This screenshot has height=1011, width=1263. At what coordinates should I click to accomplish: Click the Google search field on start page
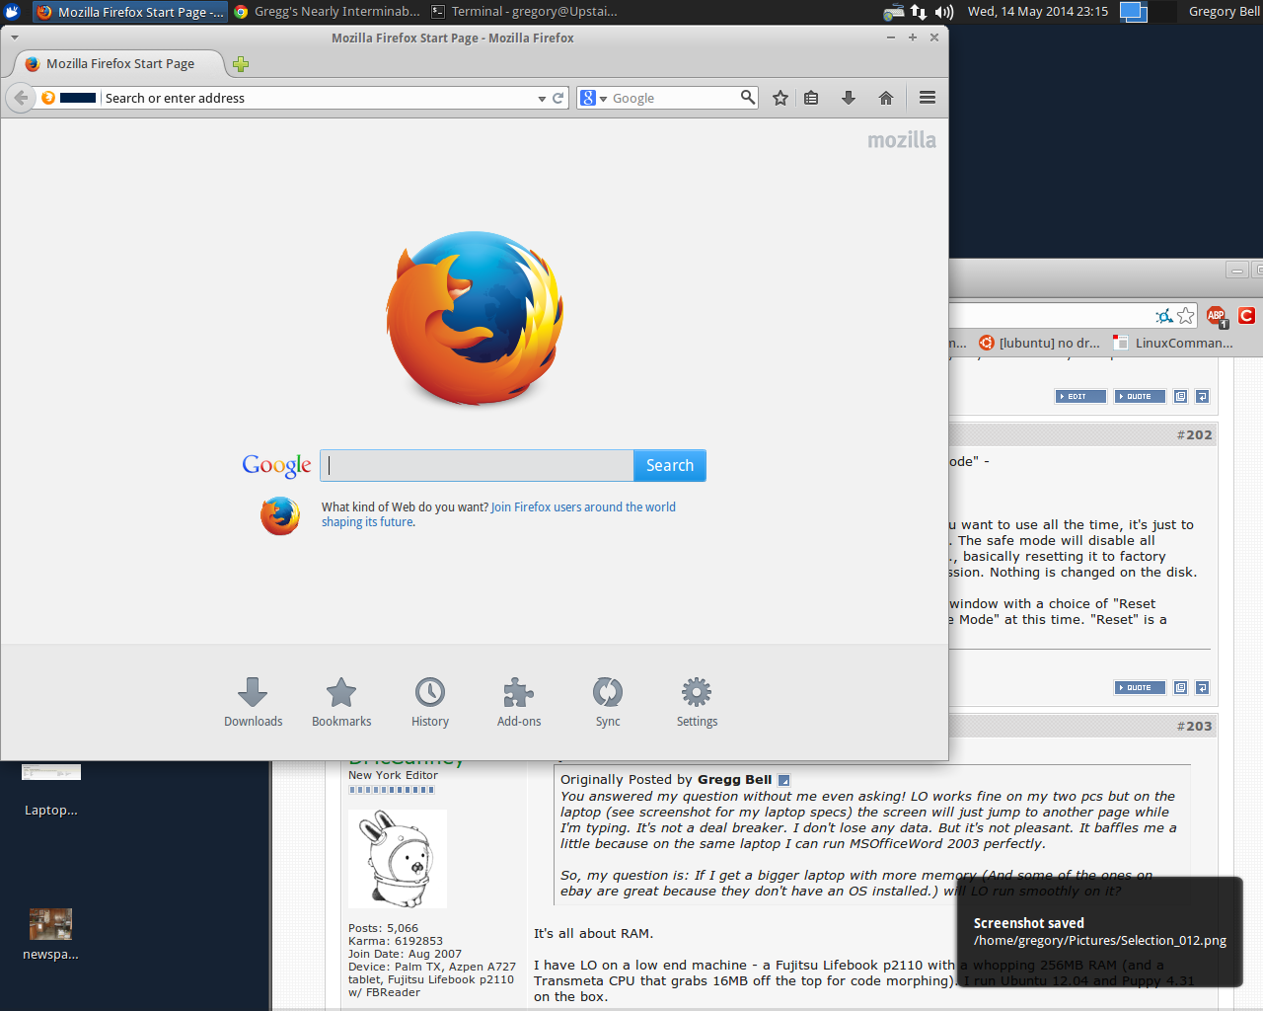coord(477,465)
